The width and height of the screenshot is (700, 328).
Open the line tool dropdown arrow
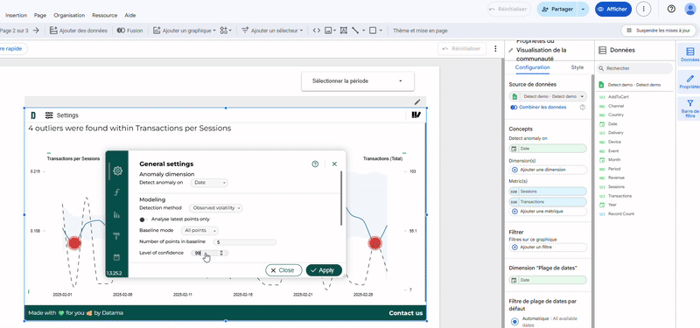point(363,31)
